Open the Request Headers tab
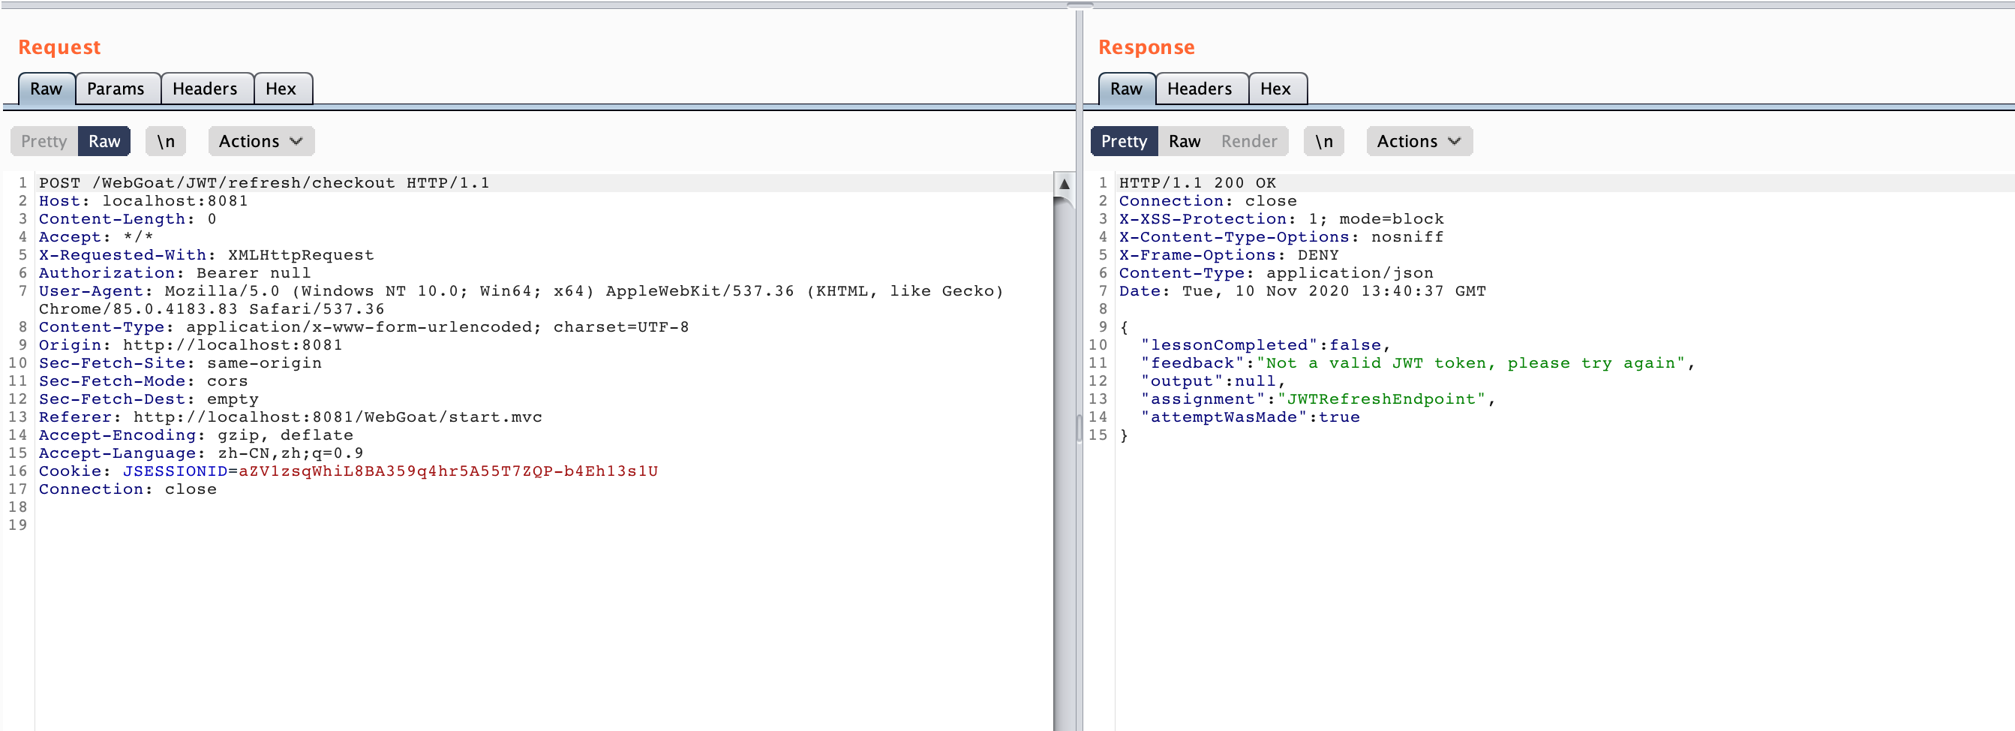 click(x=204, y=89)
